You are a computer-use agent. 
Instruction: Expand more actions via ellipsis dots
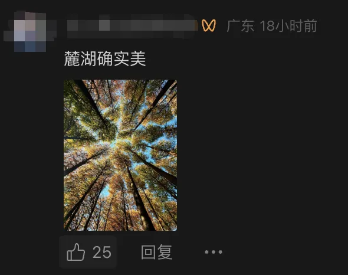[x=214, y=252]
